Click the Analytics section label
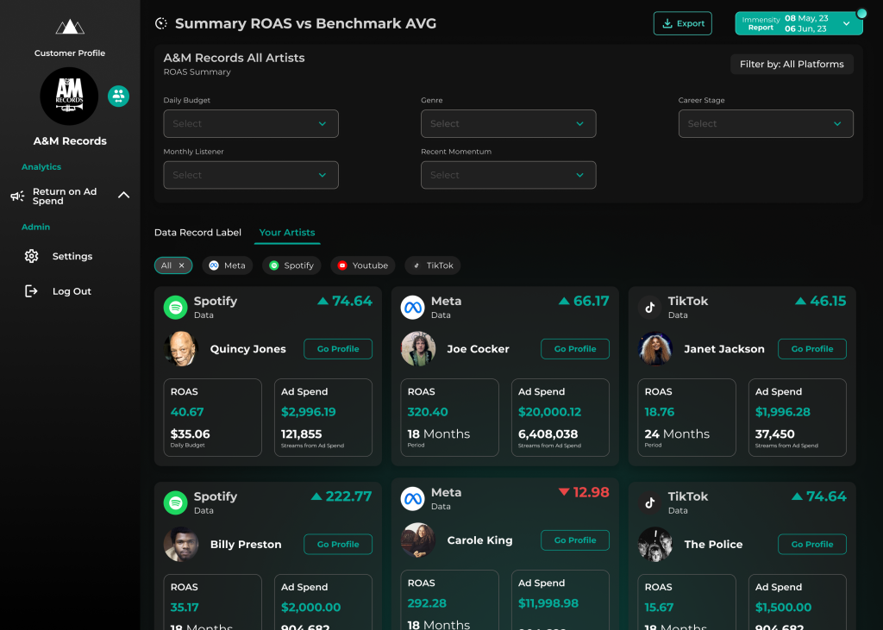The width and height of the screenshot is (883, 630). [41, 166]
